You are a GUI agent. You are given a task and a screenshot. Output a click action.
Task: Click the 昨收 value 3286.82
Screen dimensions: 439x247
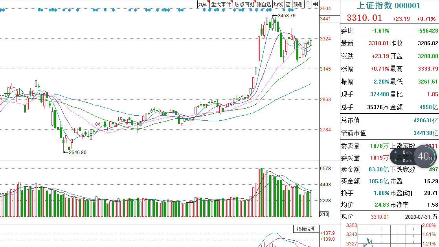tap(428, 43)
